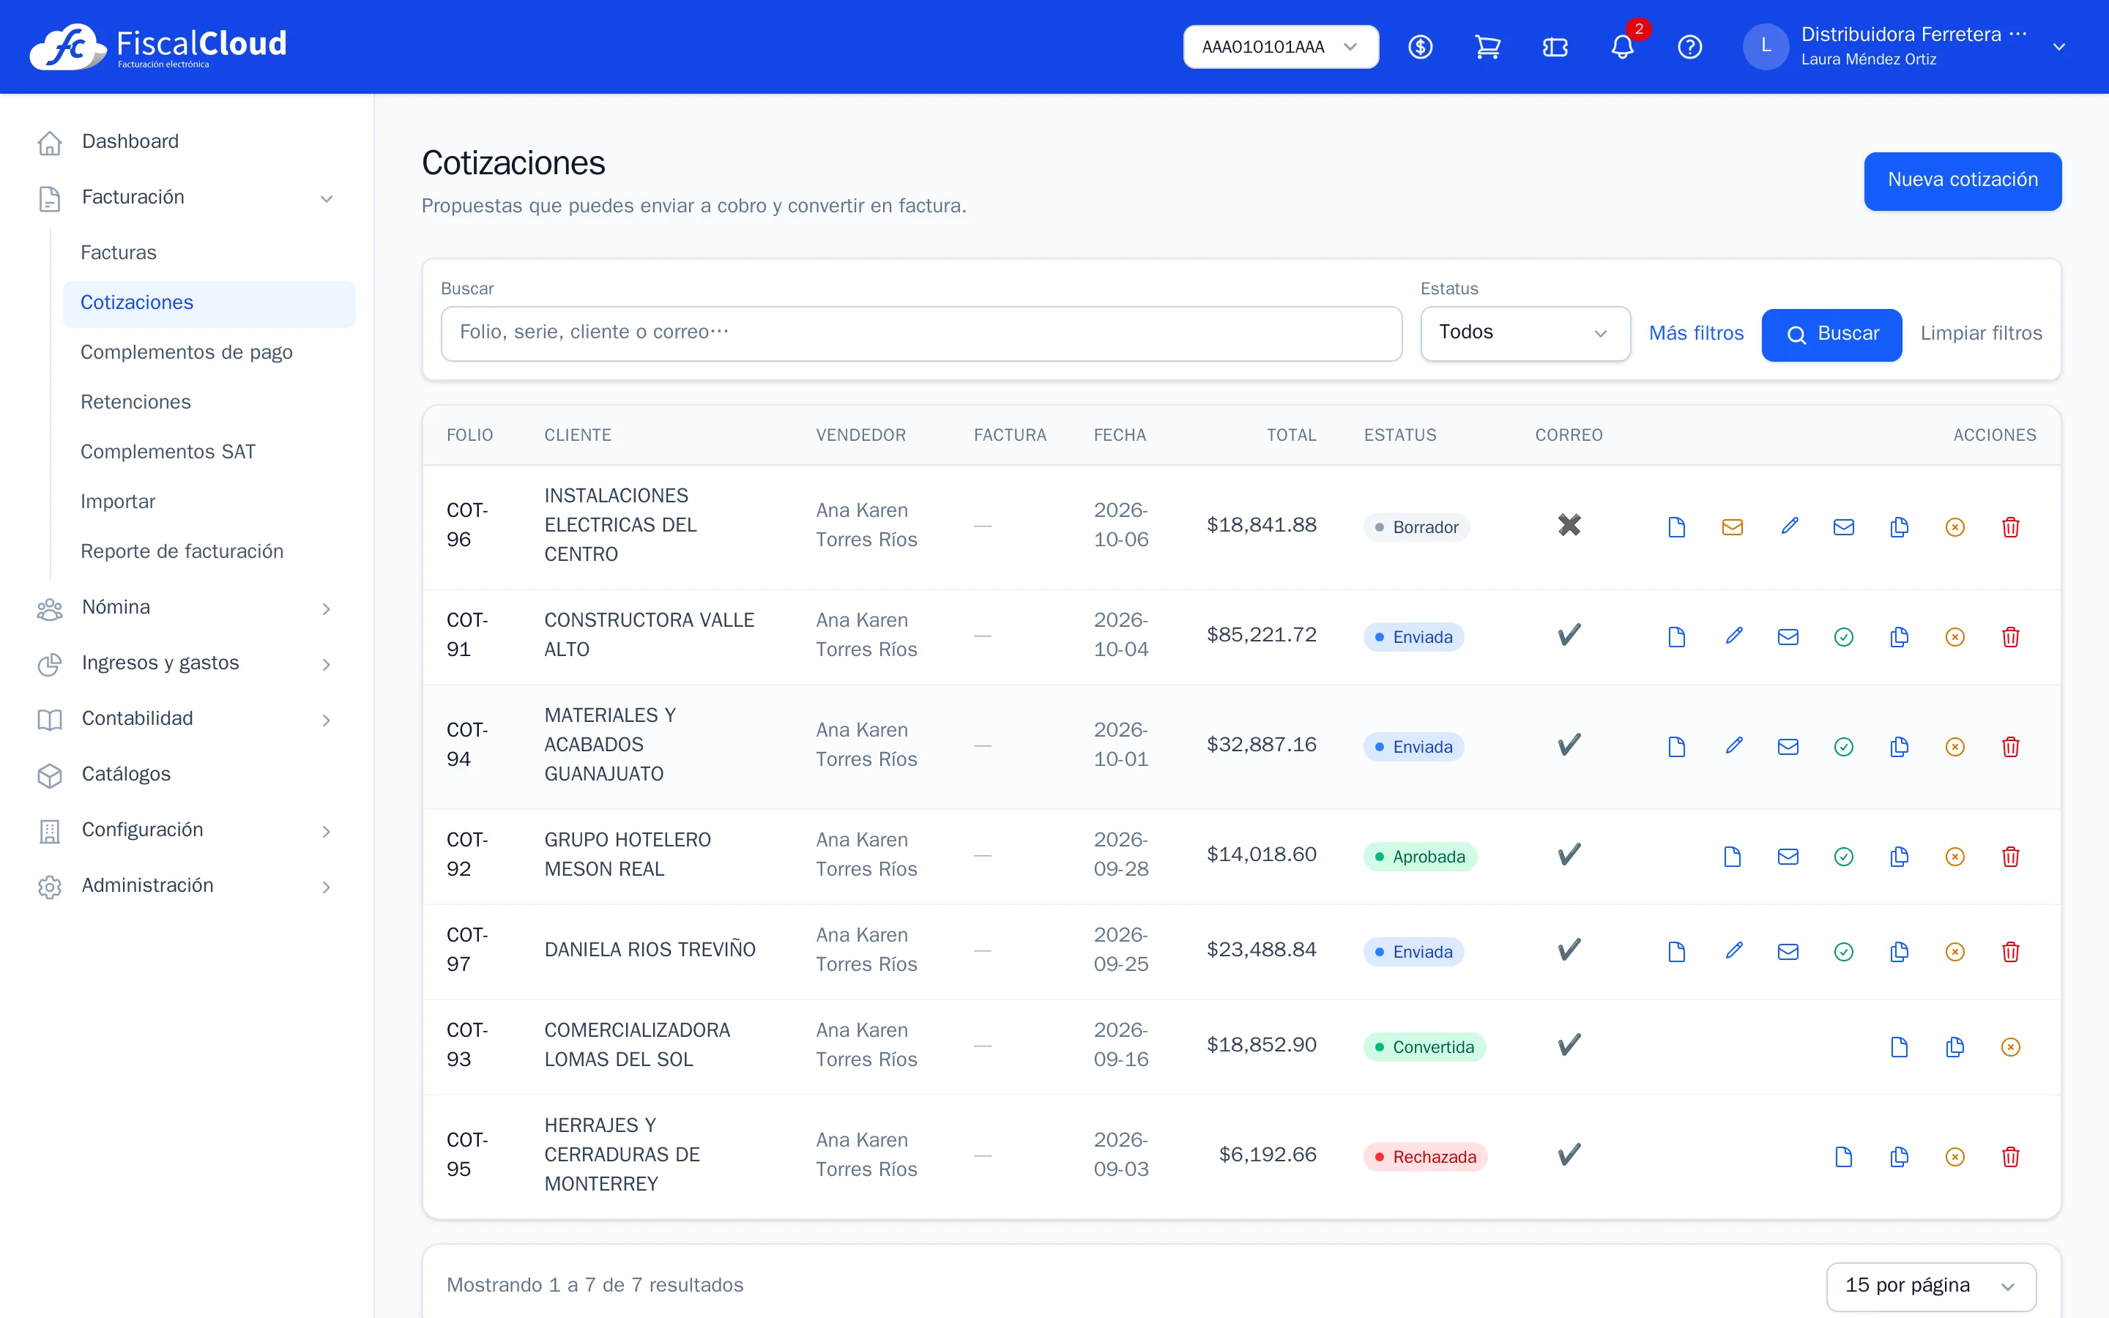Image resolution: width=2109 pixels, height=1318 pixels.
Task: Click the dollar coin icon in header
Action: click(x=1421, y=47)
